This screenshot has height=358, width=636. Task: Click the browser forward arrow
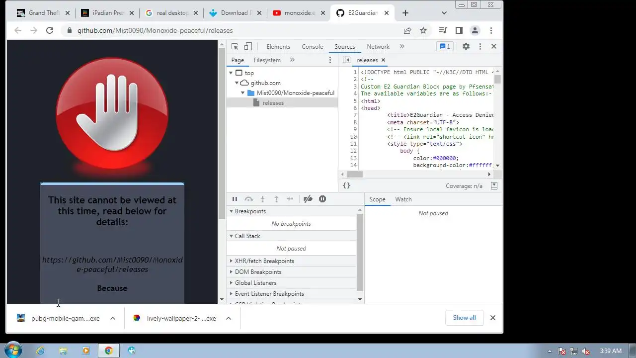pos(34,30)
